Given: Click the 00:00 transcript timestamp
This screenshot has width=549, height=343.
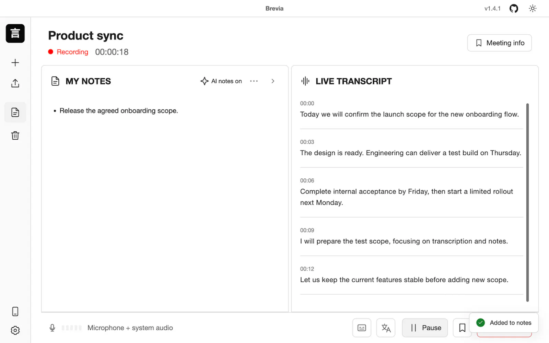Looking at the screenshot, I should pyautogui.click(x=307, y=103).
